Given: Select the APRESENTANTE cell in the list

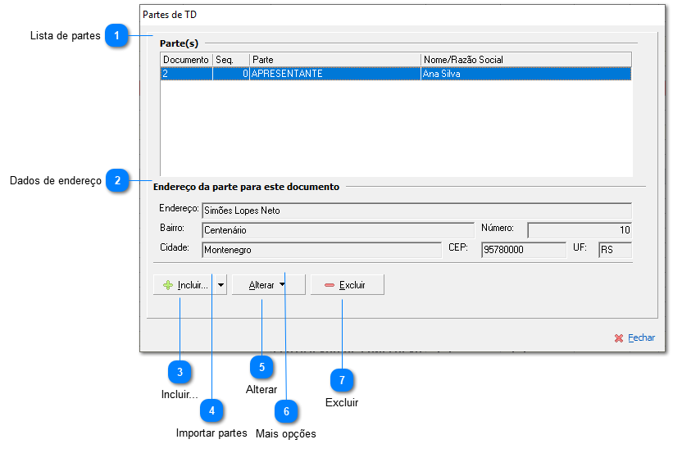Looking at the screenshot, I should coord(334,74).
